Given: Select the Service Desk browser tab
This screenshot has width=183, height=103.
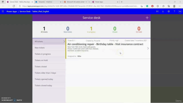Looking at the screenshot, I should [20, 2].
